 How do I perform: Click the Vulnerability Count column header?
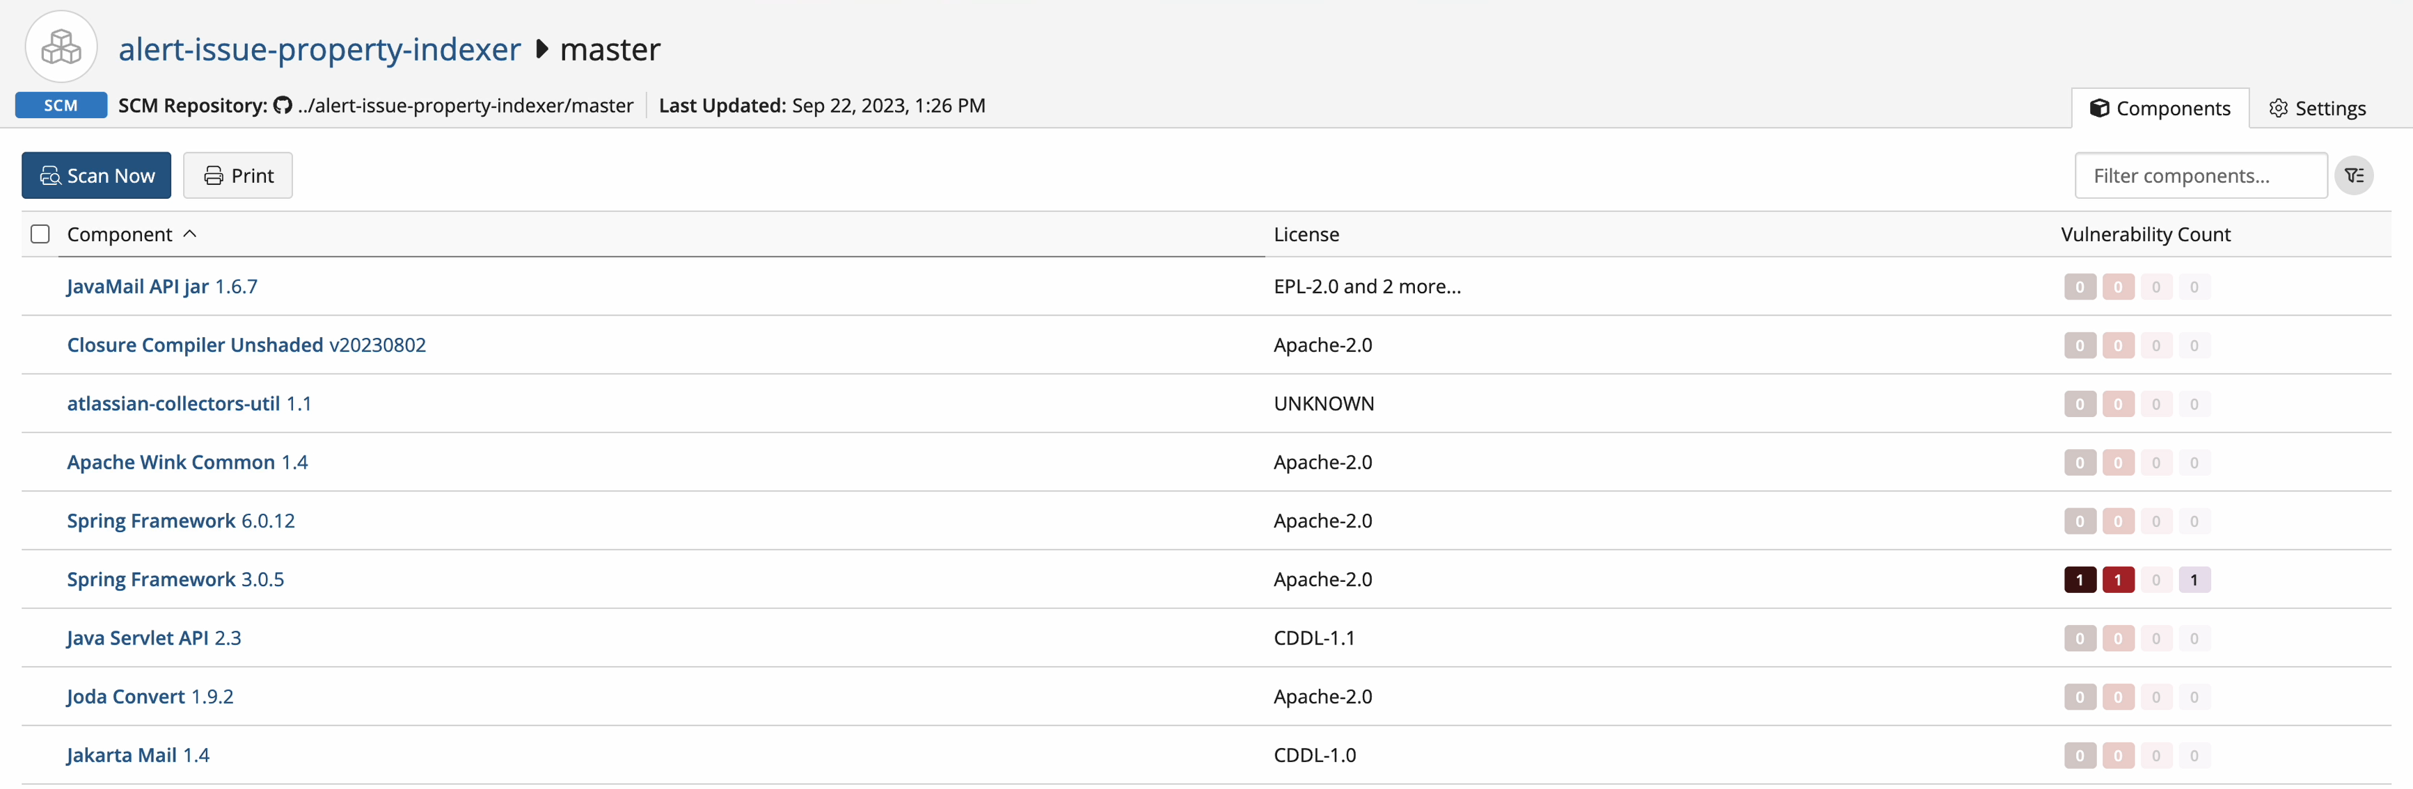pyautogui.click(x=2145, y=235)
